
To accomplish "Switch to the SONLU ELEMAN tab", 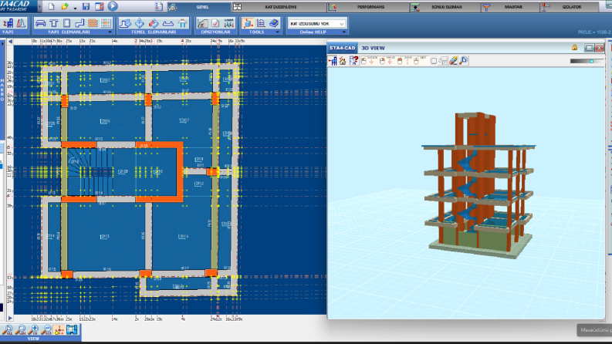I will click(445, 7).
